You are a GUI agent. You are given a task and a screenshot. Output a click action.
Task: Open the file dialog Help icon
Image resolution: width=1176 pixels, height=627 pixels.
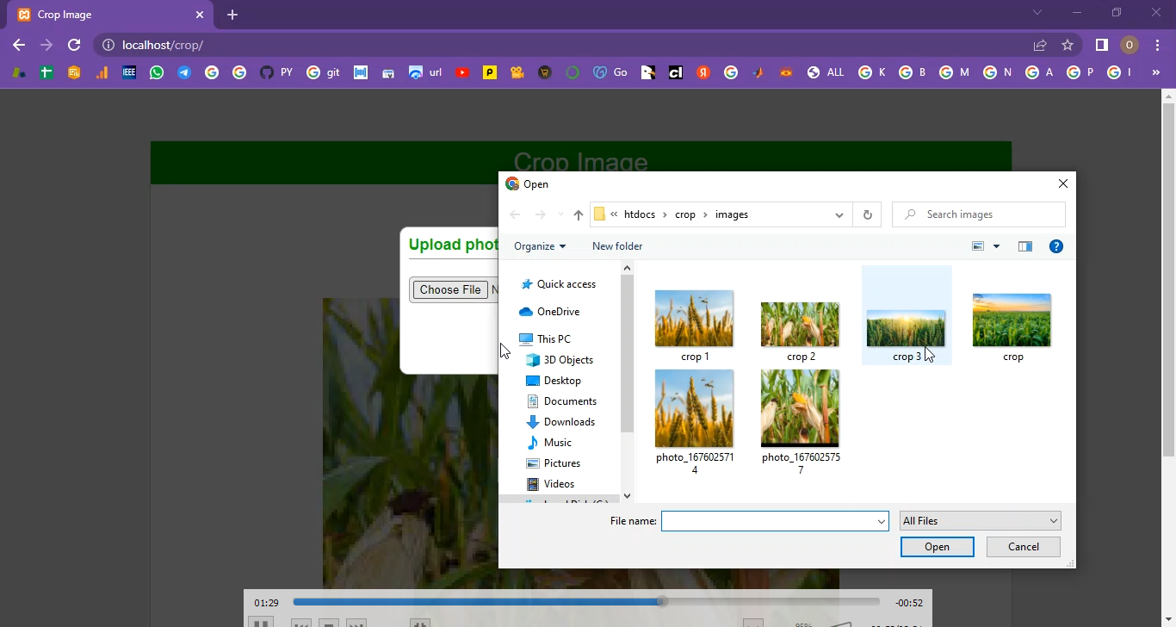coord(1055,246)
